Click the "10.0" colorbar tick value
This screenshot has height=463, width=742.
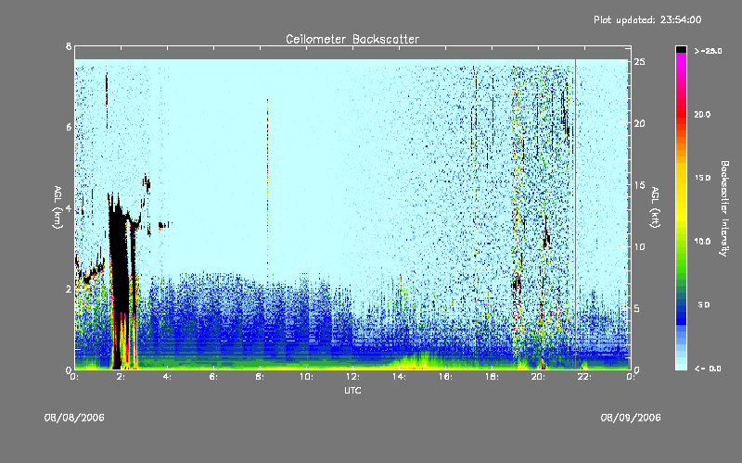tap(702, 241)
